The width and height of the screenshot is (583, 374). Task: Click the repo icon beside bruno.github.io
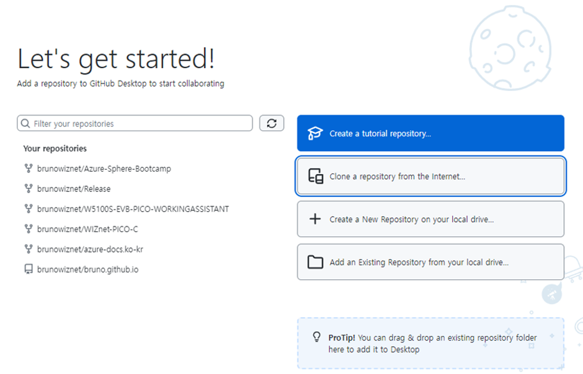click(x=28, y=269)
